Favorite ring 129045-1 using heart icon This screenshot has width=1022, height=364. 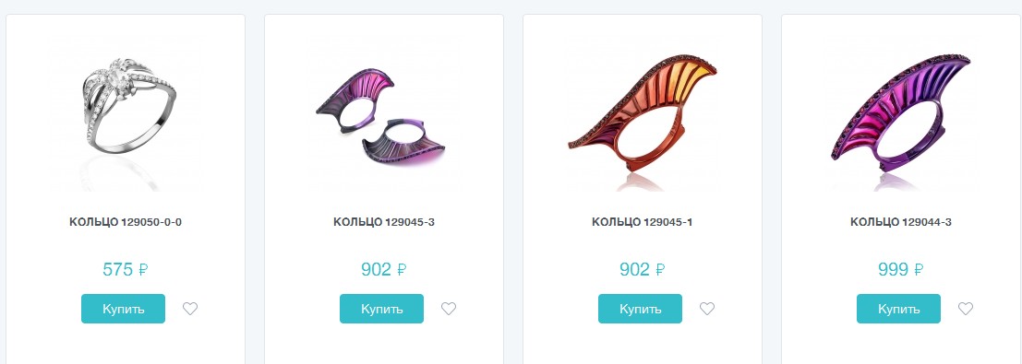[707, 309]
